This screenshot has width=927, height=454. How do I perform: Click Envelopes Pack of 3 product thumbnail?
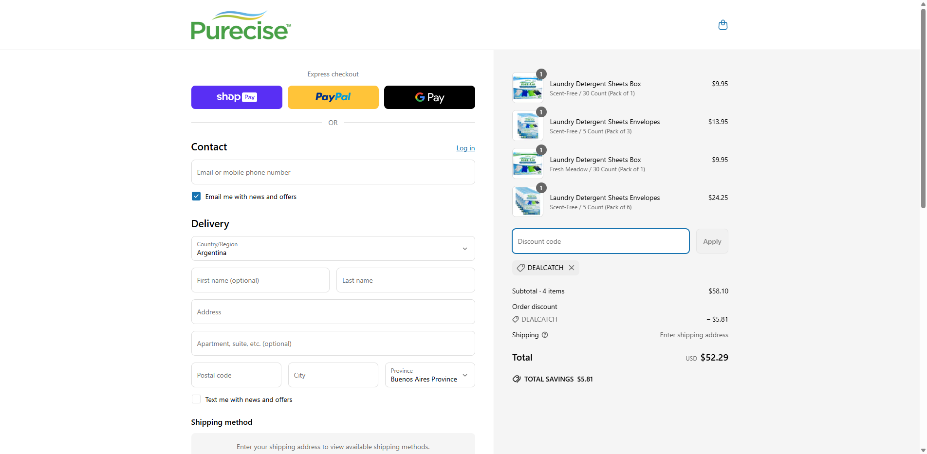[x=528, y=126]
